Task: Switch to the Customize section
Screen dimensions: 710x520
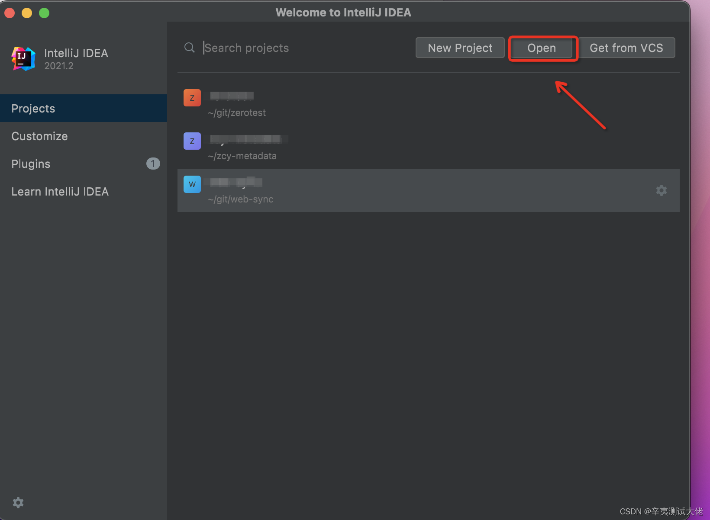Action: click(84, 136)
